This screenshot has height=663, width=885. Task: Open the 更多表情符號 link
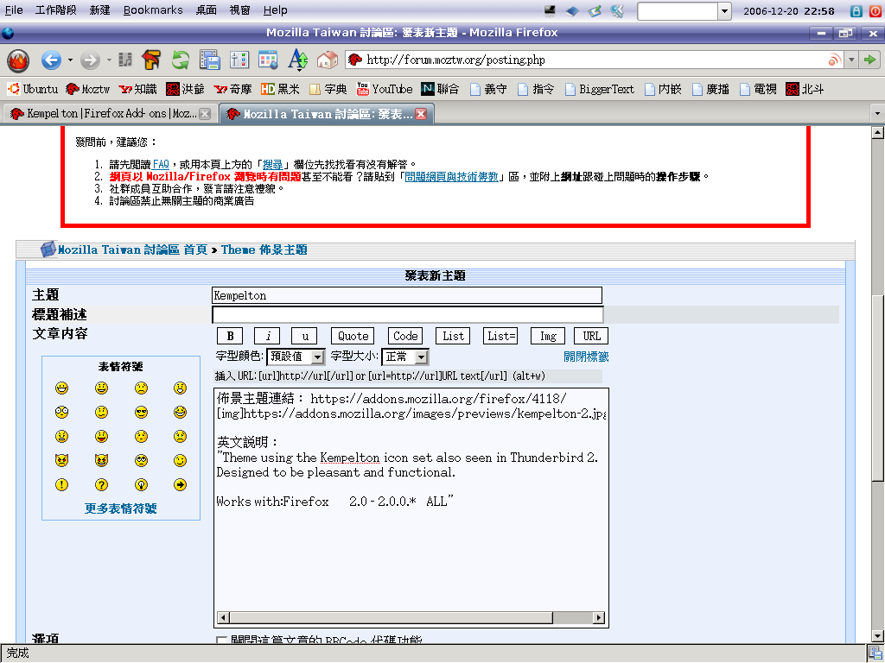click(x=121, y=508)
